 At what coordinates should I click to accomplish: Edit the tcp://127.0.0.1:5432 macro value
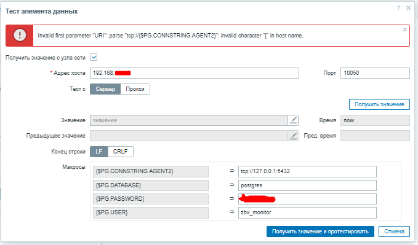(307, 171)
